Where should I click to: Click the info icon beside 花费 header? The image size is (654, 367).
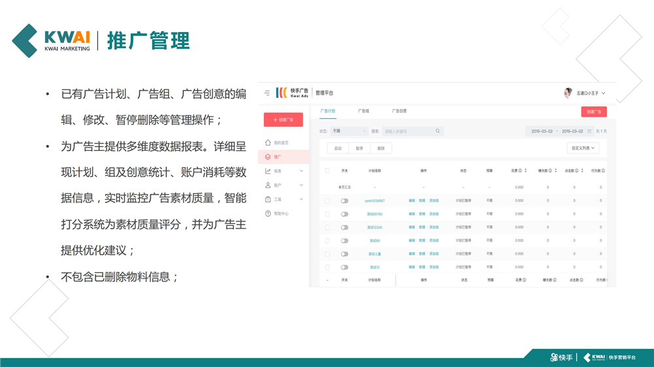[x=520, y=171]
